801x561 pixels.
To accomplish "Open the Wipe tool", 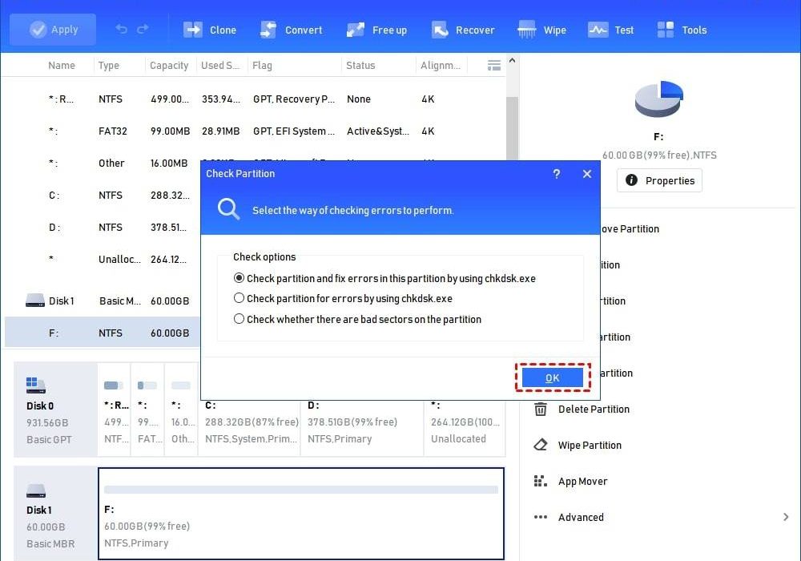I will 541,30.
